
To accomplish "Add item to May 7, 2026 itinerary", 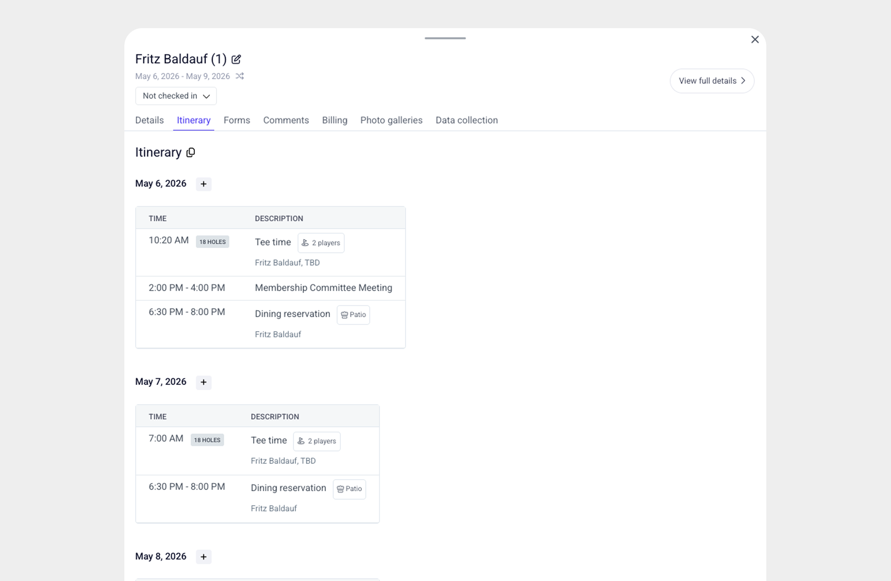I will 203,382.
